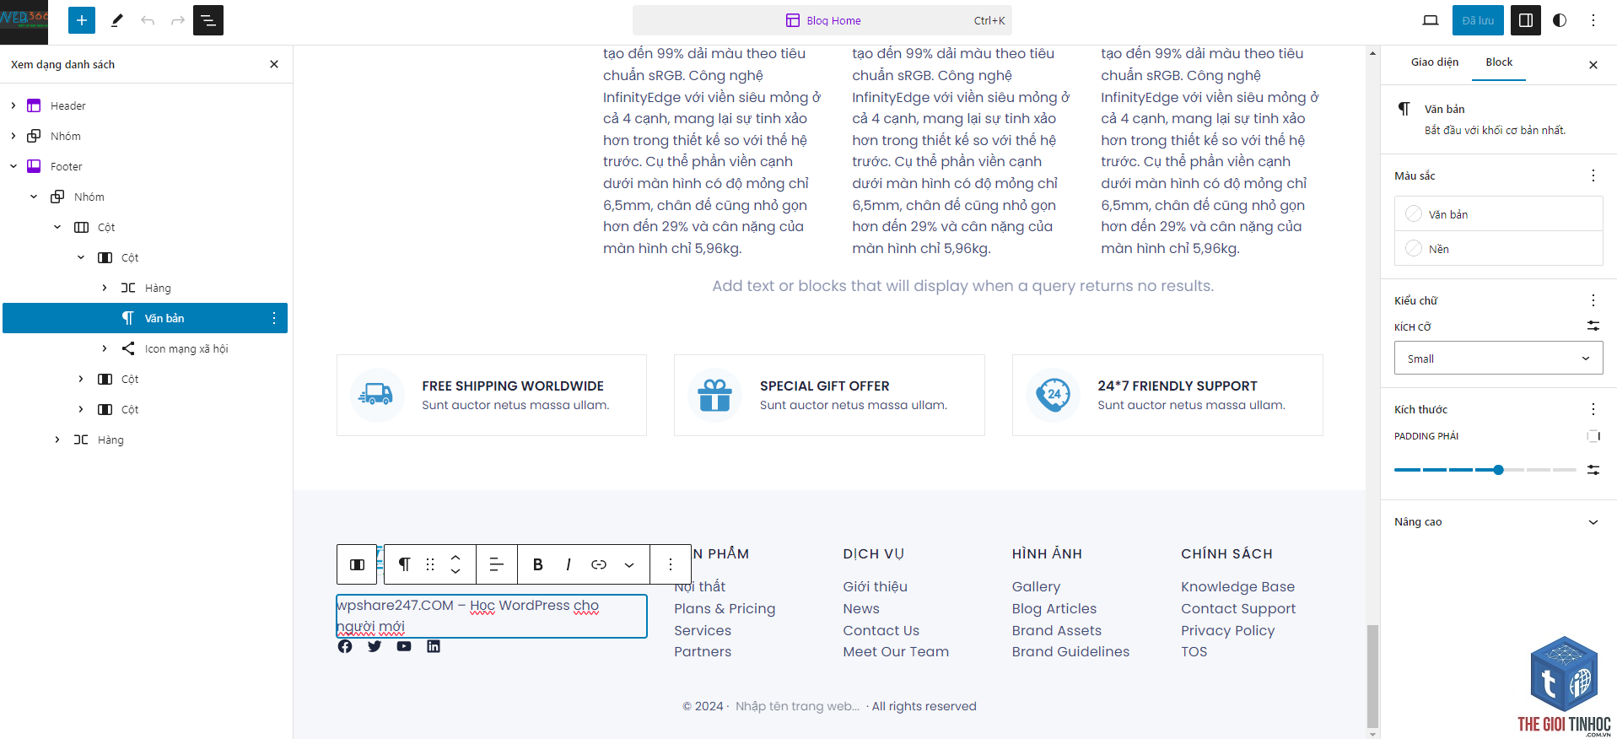This screenshot has height=739, width=1617.
Task: Open options for the selected Văn bản row
Action: point(274,318)
